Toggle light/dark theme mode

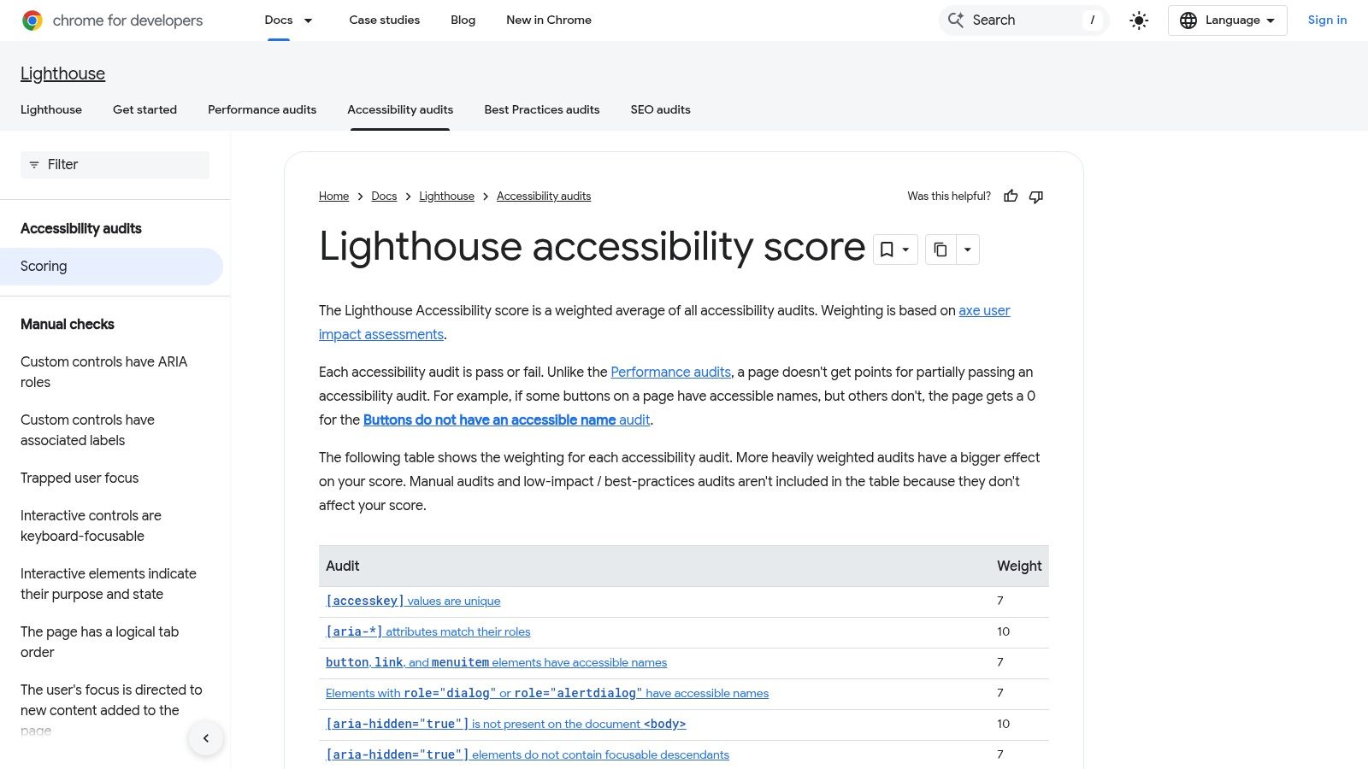point(1139,20)
